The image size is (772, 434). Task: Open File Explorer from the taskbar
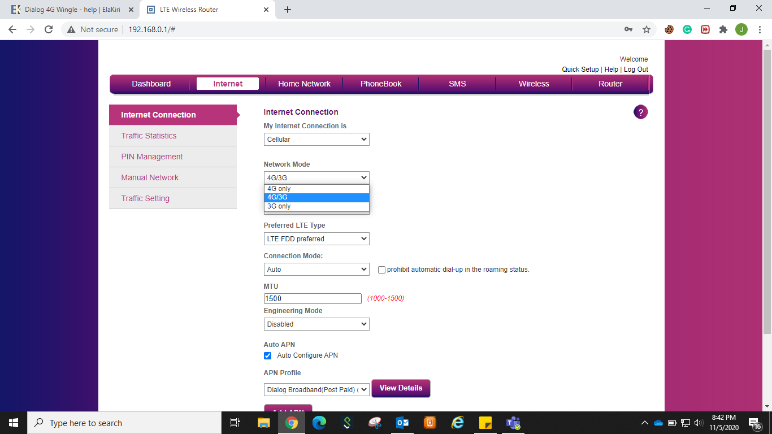pos(264,423)
